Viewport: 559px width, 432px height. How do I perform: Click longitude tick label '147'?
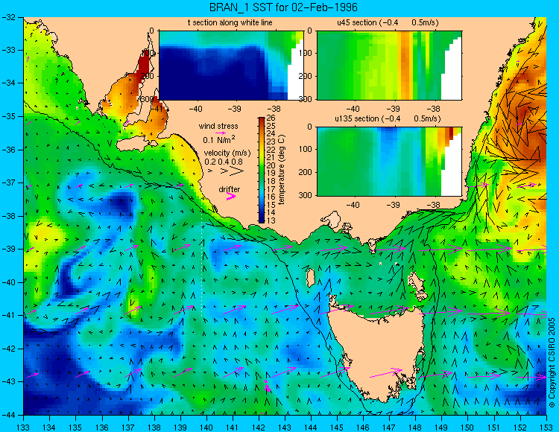[389, 427]
